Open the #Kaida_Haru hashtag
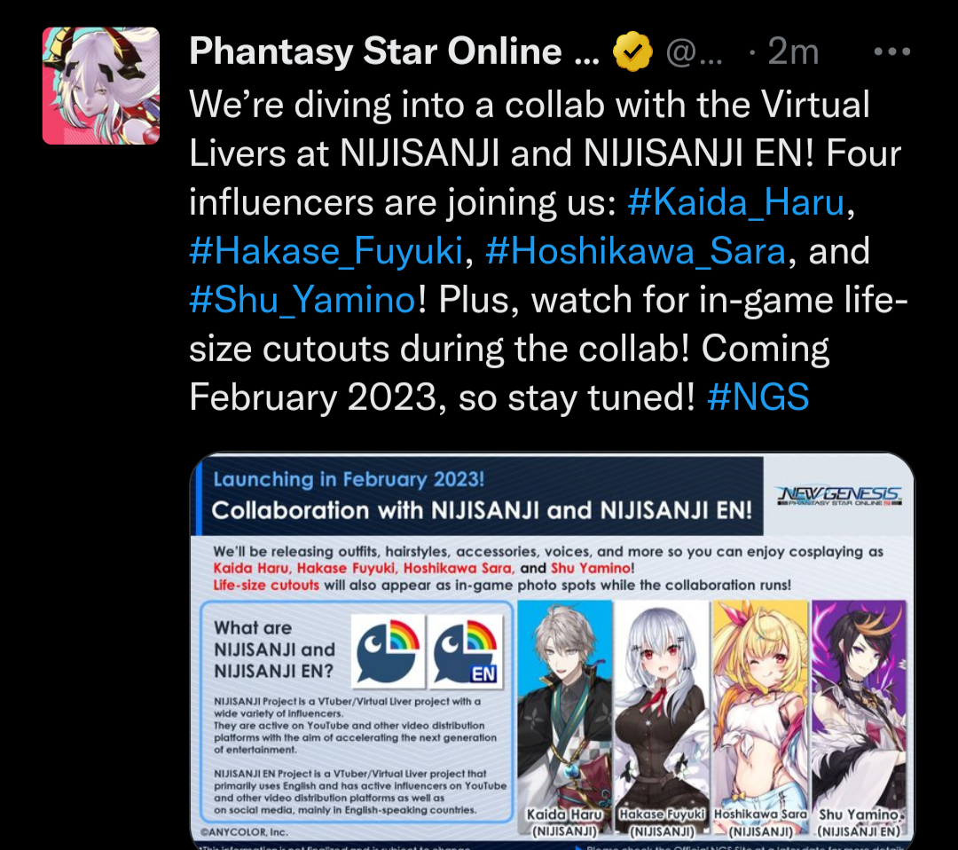958x850 pixels. (735, 202)
